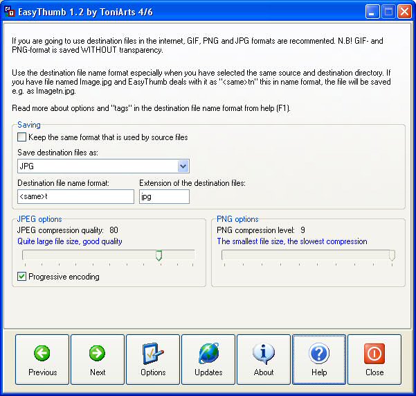This screenshot has height=396, width=416.
Task: Click the JPG format combo box field
Action: tap(103, 166)
